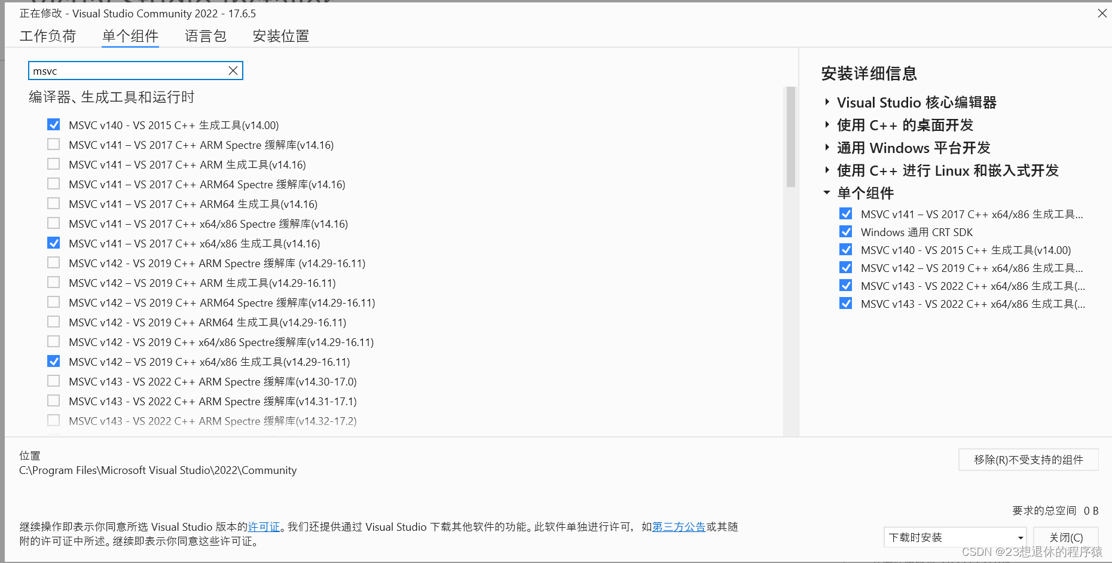The image size is (1112, 563).
Task: Check MSVC v141 ARM Spectre 缓解库(v14.16)
Action: click(53, 144)
